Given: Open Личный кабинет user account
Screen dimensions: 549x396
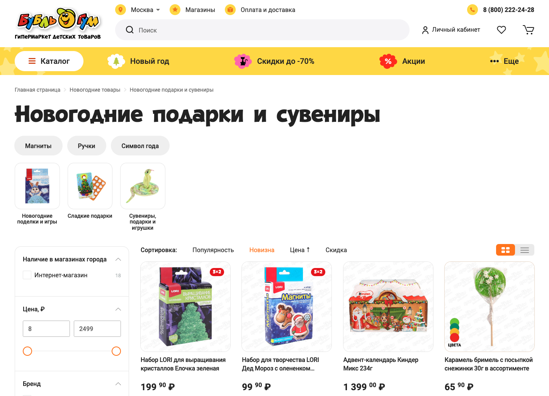Looking at the screenshot, I should point(451,30).
